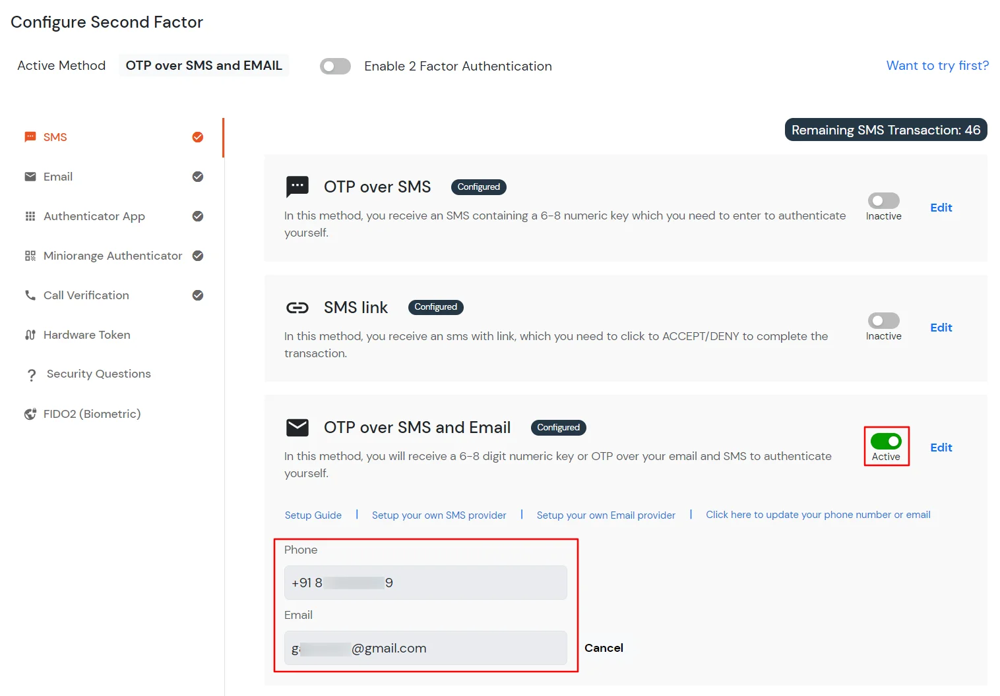
Task: Turn on the SMS link toggle
Action: [x=883, y=321]
